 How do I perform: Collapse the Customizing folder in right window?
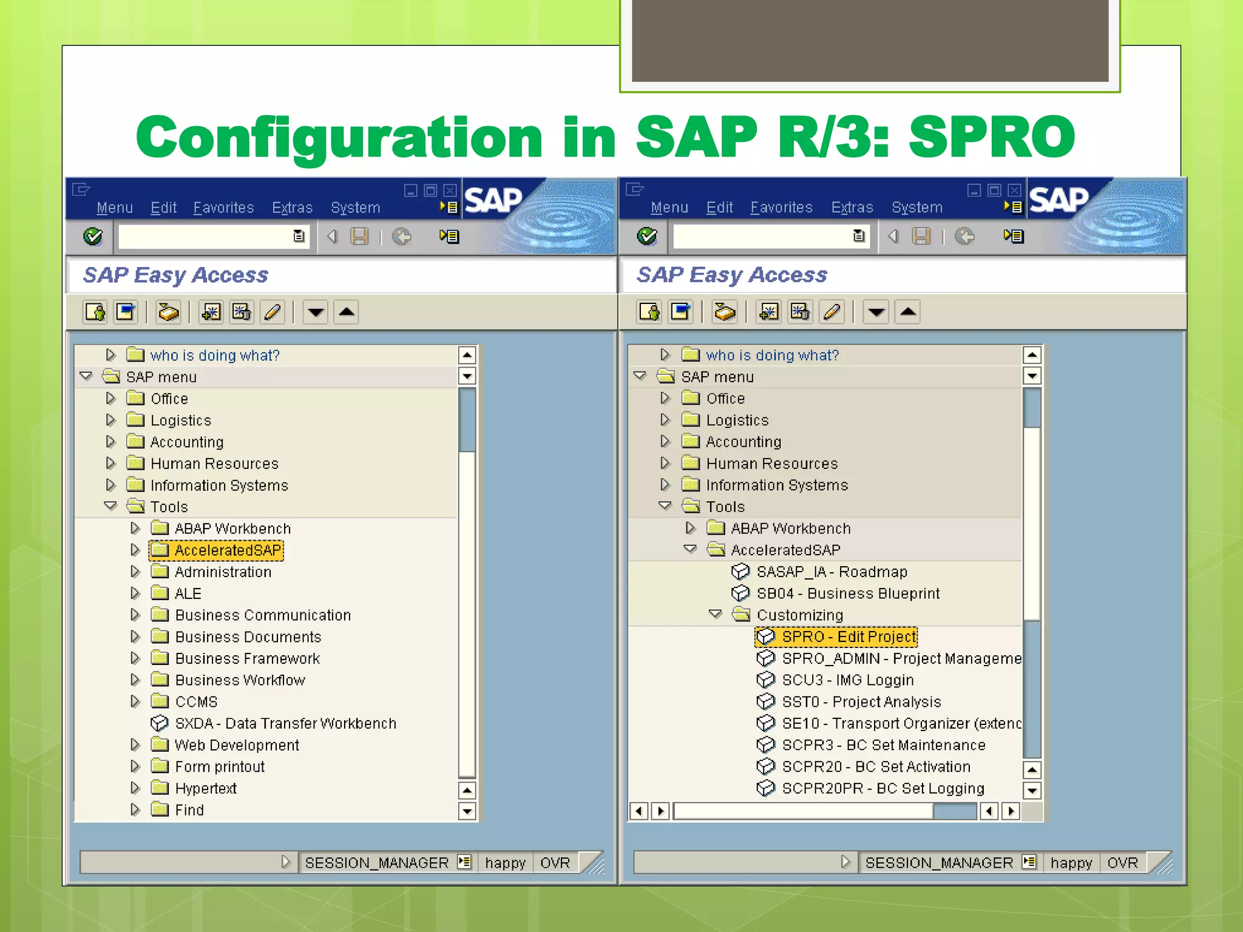tap(716, 614)
